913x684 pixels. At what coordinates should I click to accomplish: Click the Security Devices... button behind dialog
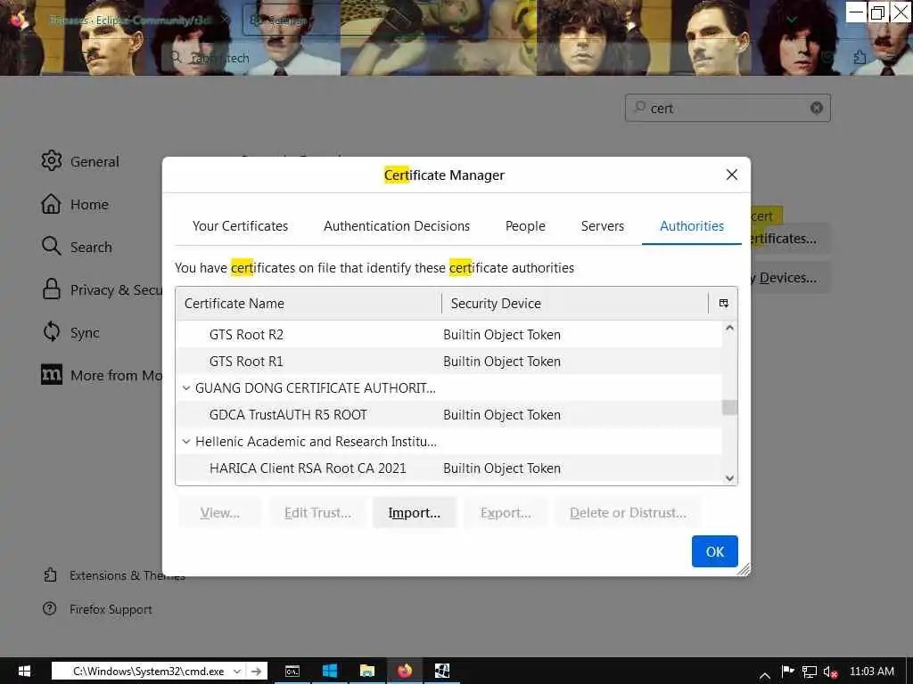[x=788, y=278]
